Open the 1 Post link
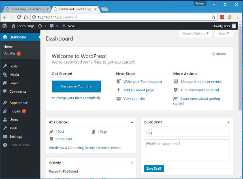Image resolution: width=243 pixels, height=179 pixels. pos(60,132)
